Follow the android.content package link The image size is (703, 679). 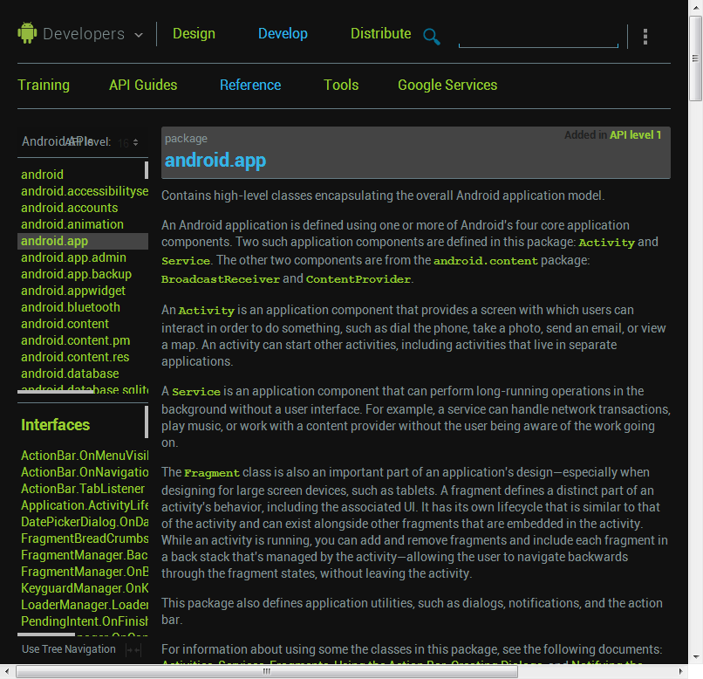485,260
